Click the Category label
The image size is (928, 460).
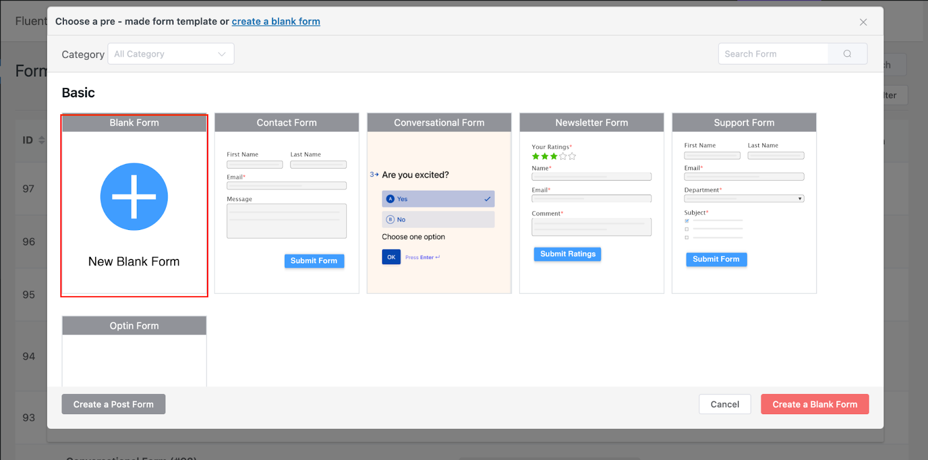[x=83, y=54]
